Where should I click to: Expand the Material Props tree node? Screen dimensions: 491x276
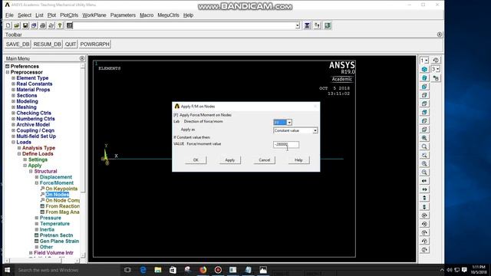[x=14, y=90]
